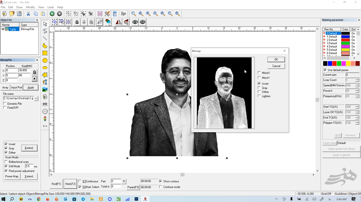Image resolution: width=361 pixels, height=202 pixels.
Task: Select the red pen color swatch
Action: [334, 64]
